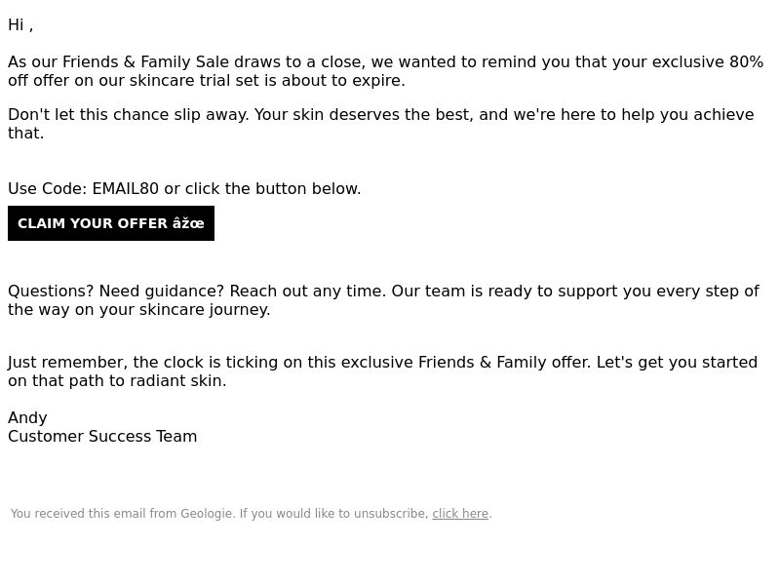Click the 'Questions? Need guidance?' text

point(116,291)
